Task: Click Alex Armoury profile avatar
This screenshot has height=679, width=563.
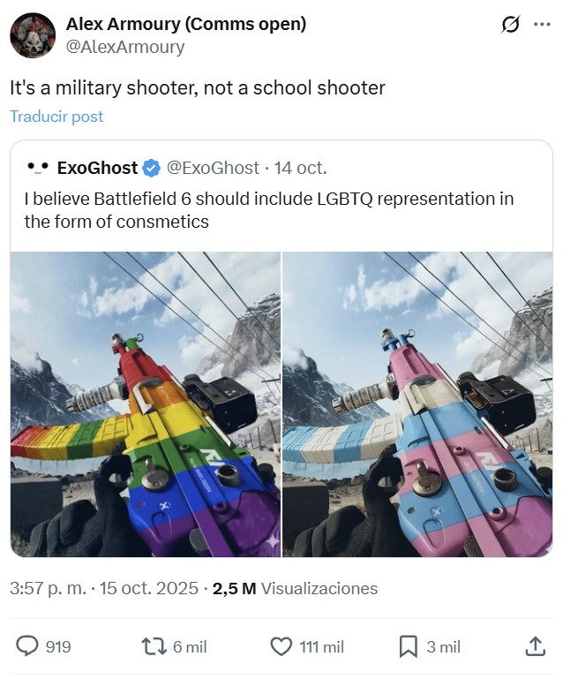Action: [x=33, y=35]
